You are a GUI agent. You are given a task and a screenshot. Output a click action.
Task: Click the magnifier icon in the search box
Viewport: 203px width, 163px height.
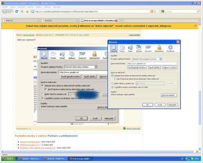(198, 11)
